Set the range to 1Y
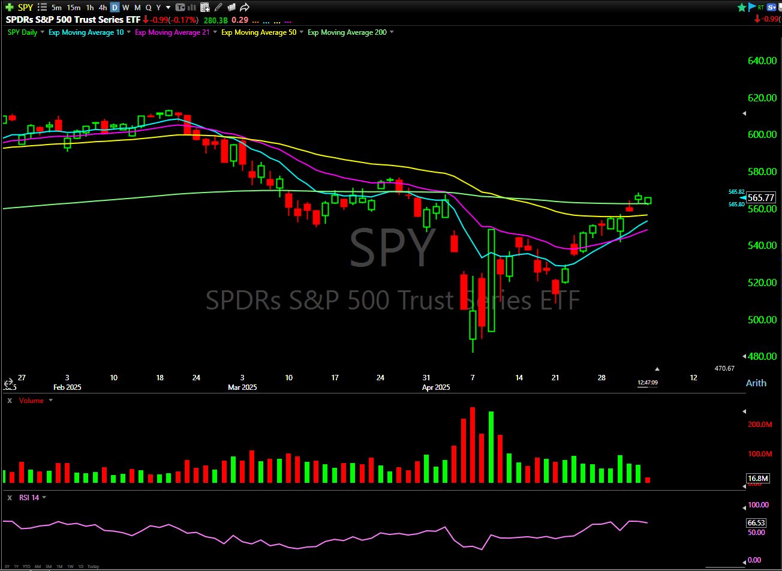Image resolution: width=782 pixels, height=571 pixels. tap(16, 566)
